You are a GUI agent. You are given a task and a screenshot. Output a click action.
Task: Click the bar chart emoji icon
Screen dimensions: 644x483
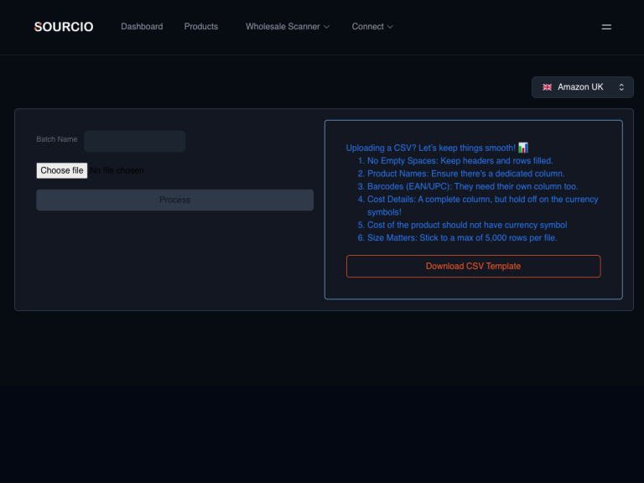pyautogui.click(x=523, y=148)
